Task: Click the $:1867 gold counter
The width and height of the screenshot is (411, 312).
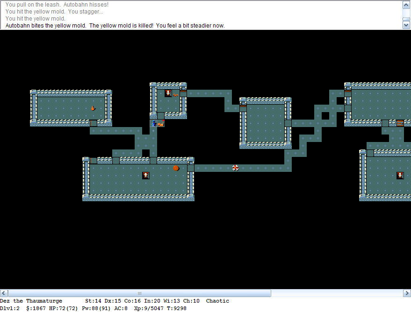Action: (x=36, y=308)
